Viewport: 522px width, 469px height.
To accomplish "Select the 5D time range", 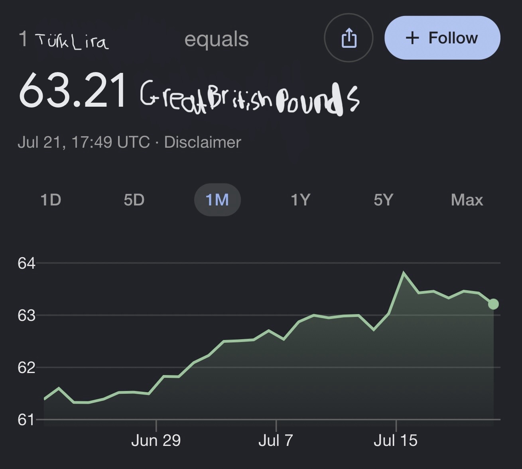I will 134,199.
